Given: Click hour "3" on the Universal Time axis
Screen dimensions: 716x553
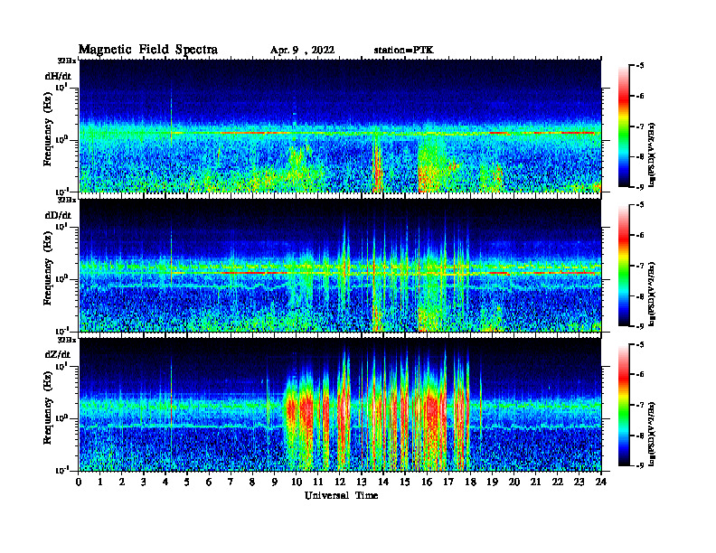Looking at the screenshot, I should 145,483.
